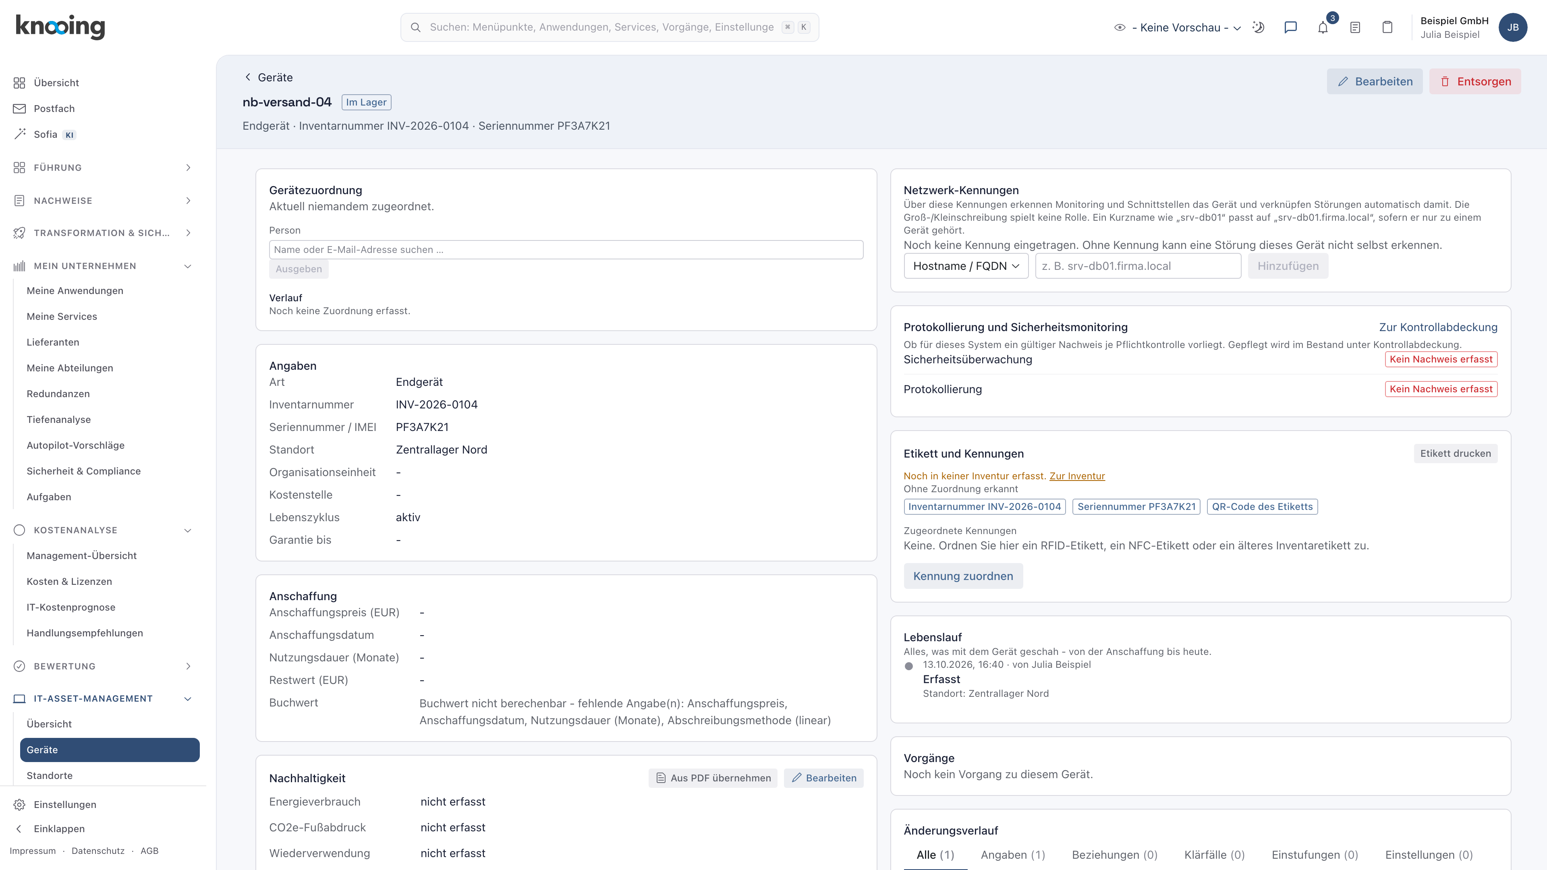
Task: Click the Etikett drucken button
Action: pyautogui.click(x=1455, y=453)
